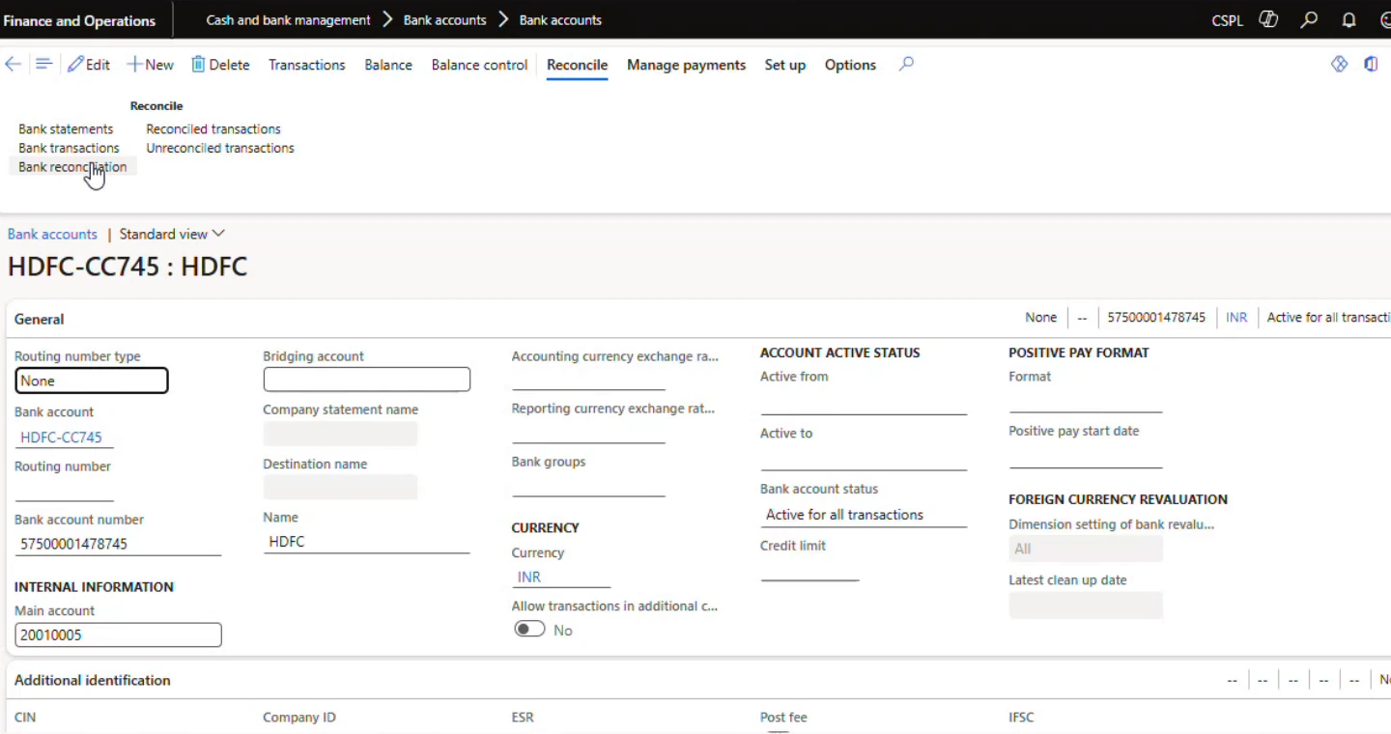The width and height of the screenshot is (1391, 734).
Task: Open global search magnifier in header
Action: (1309, 20)
